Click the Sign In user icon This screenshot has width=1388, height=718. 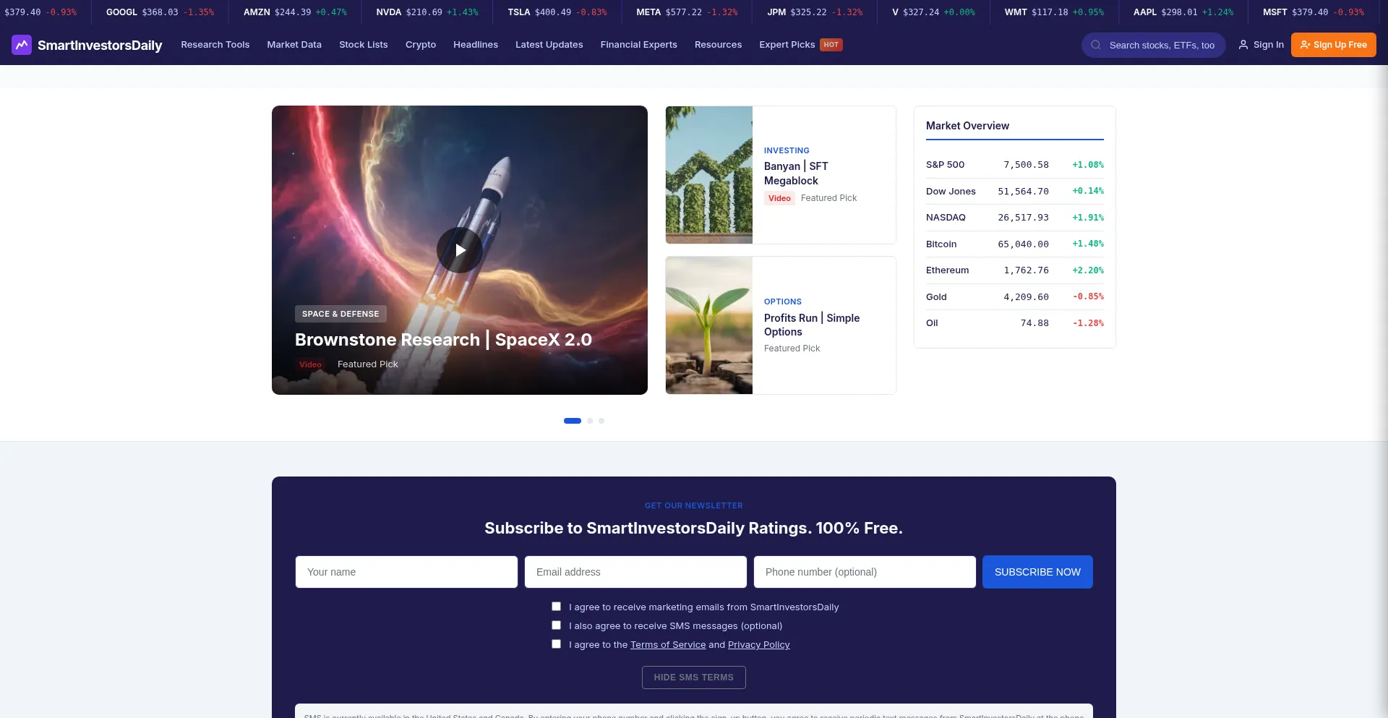(x=1243, y=45)
